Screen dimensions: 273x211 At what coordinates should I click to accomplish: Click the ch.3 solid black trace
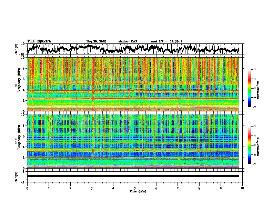tap(133, 176)
